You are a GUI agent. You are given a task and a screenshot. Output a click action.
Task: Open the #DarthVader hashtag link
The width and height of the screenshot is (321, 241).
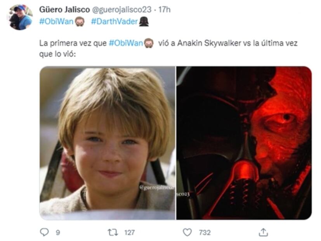click(x=115, y=21)
